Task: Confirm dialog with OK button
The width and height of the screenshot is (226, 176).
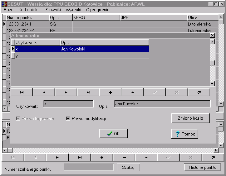Action: [113, 134]
